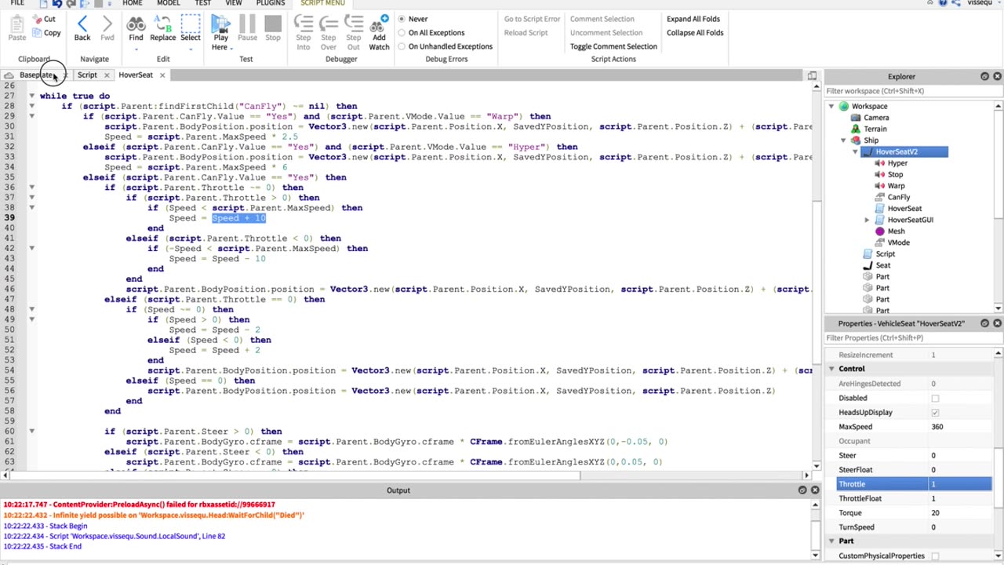The width and height of the screenshot is (1004, 565).
Task: Click Toggle Comment Selection
Action: tap(613, 46)
